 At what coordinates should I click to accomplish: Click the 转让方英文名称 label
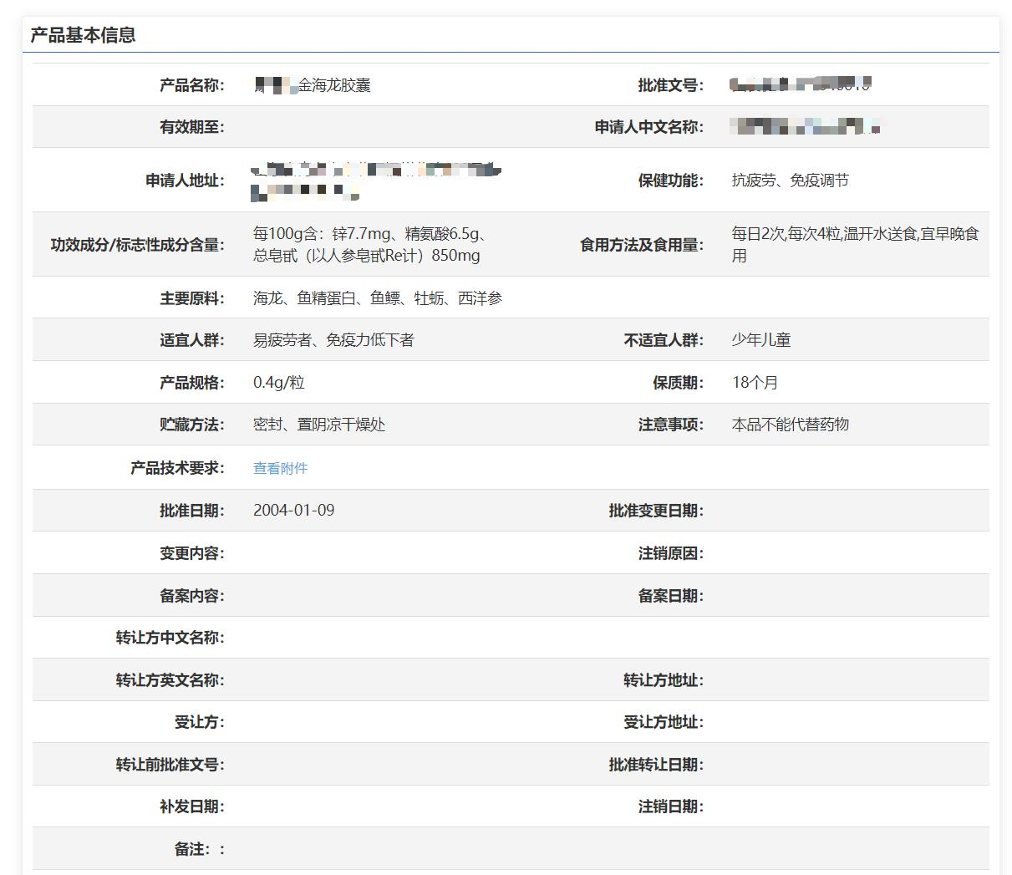pyautogui.click(x=170, y=680)
